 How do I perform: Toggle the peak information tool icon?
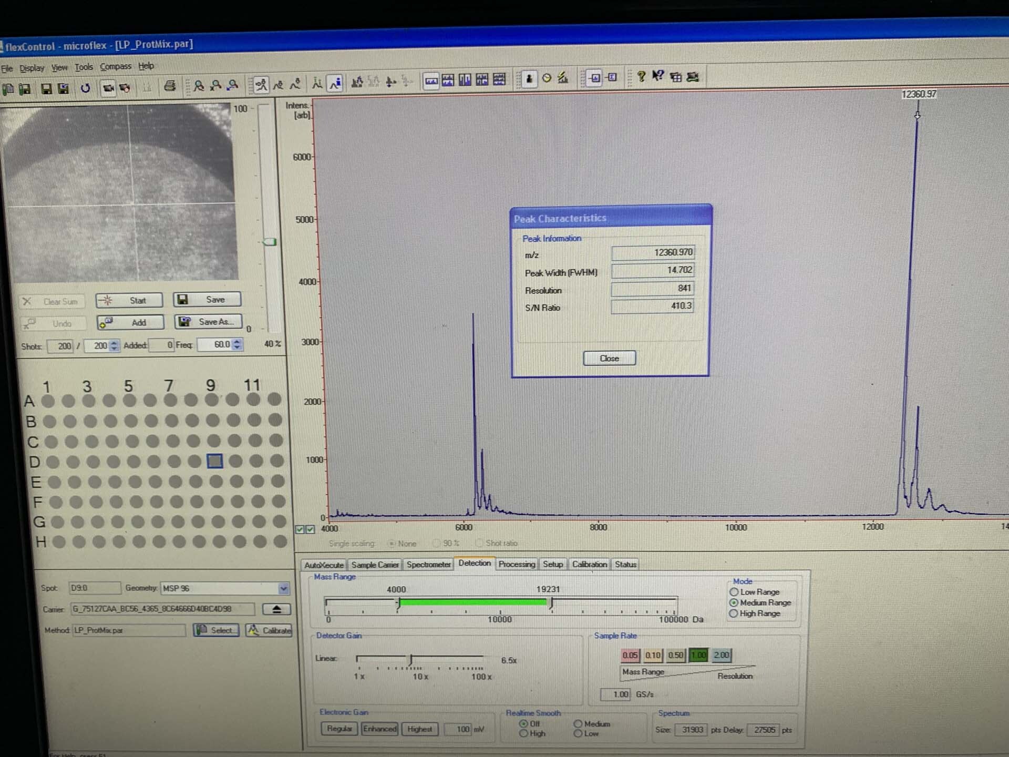click(335, 83)
